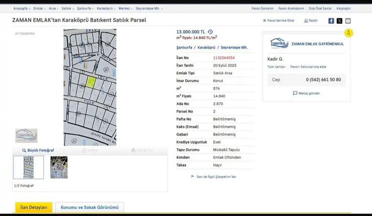372x216 pixels.
Task: Share the listing on Facebook
Action: click(331, 21)
